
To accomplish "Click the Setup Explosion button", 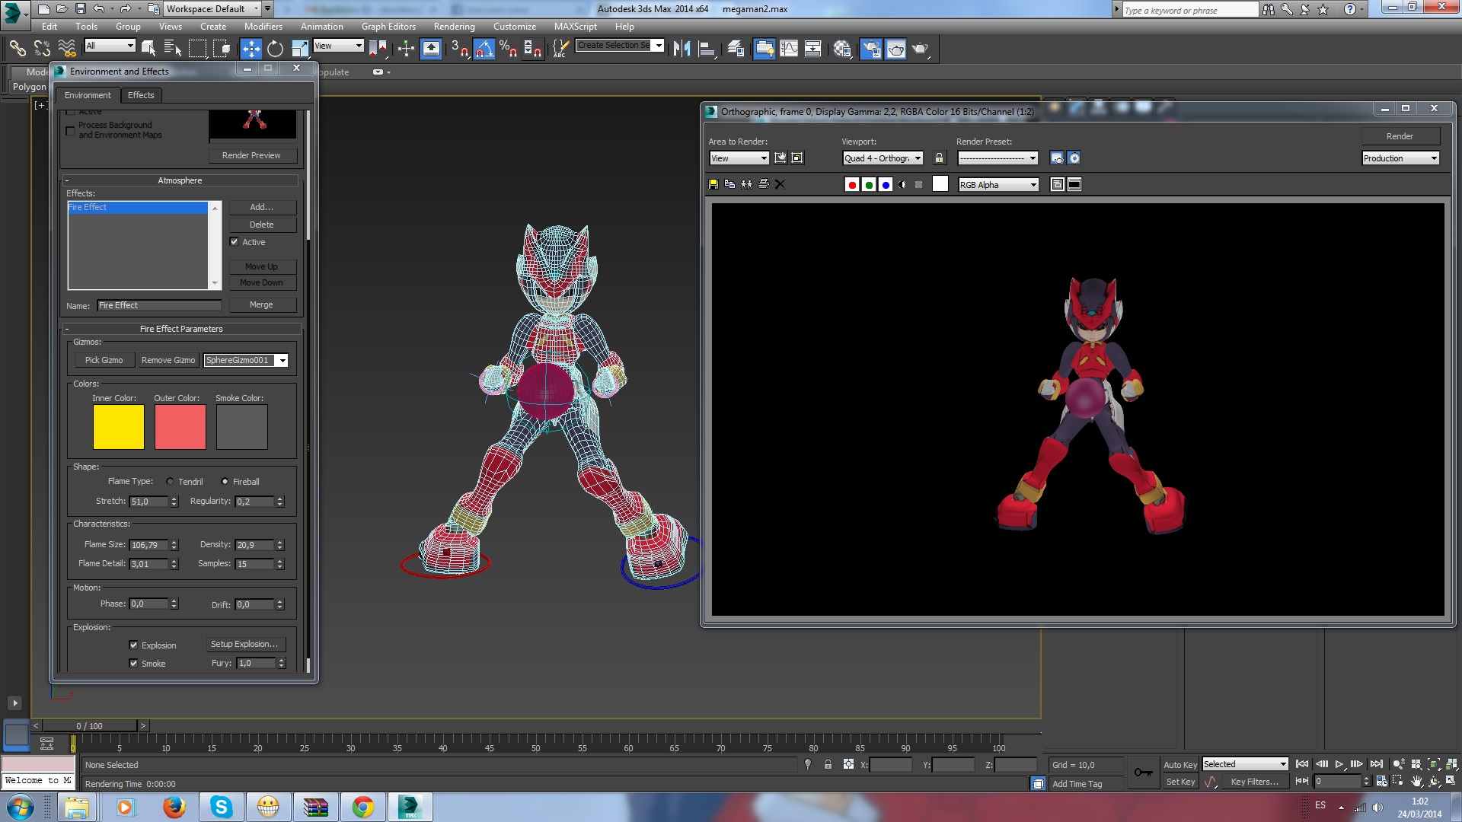I will click(x=244, y=645).
